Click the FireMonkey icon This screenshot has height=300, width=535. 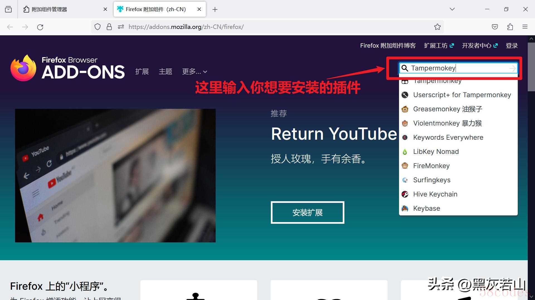coord(405,166)
